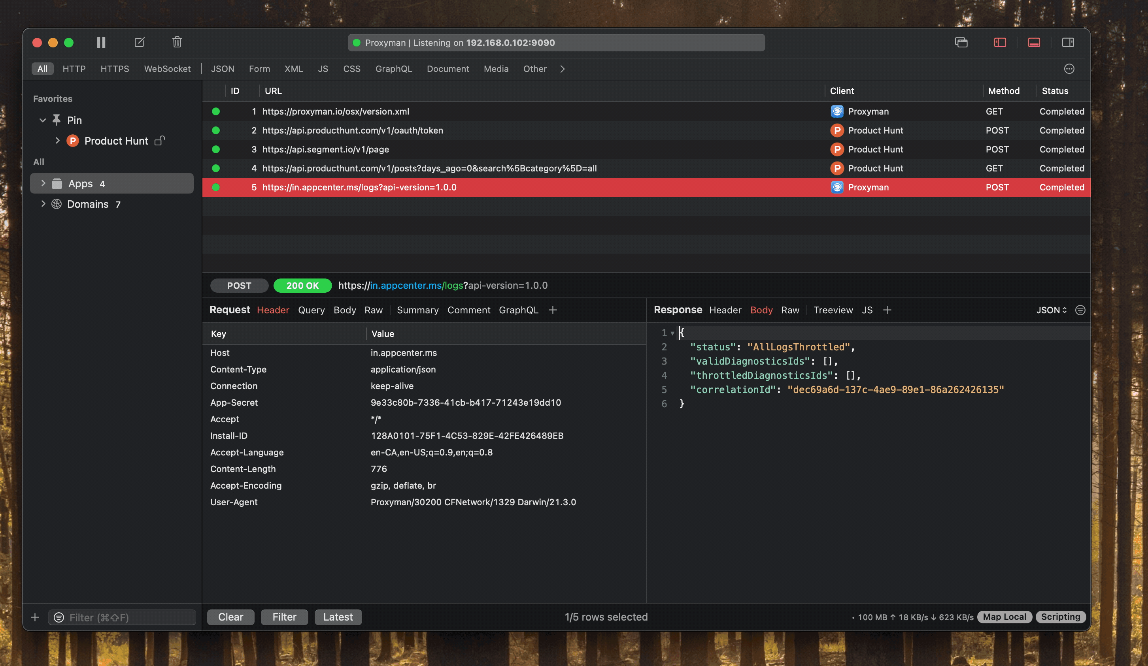
Task: Open the JSON format dropdown
Action: [x=1051, y=310]
